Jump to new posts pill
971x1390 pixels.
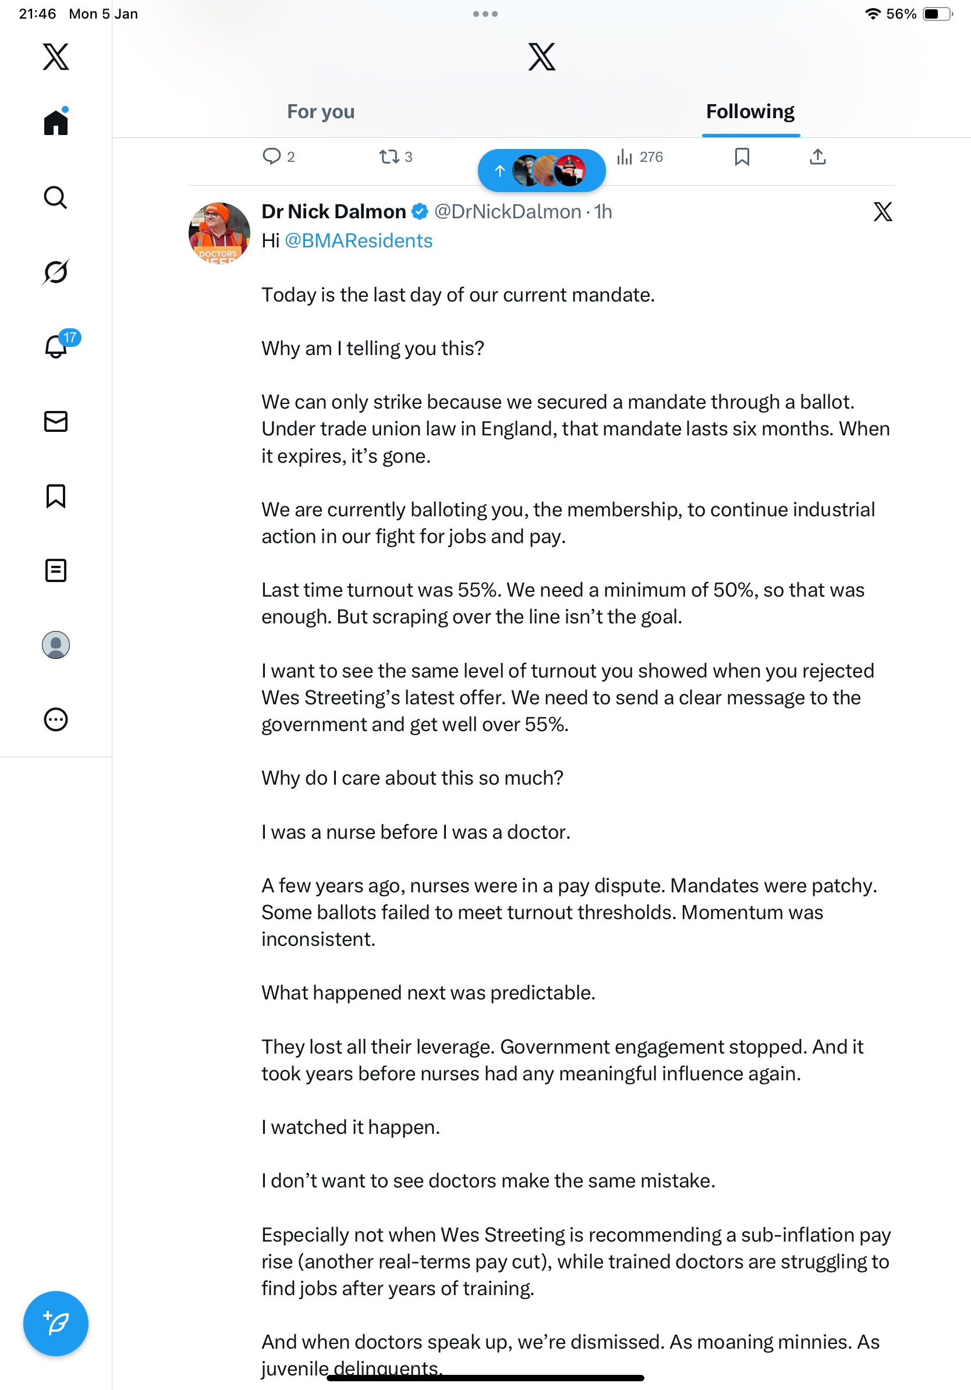click(x=541, y=171)
